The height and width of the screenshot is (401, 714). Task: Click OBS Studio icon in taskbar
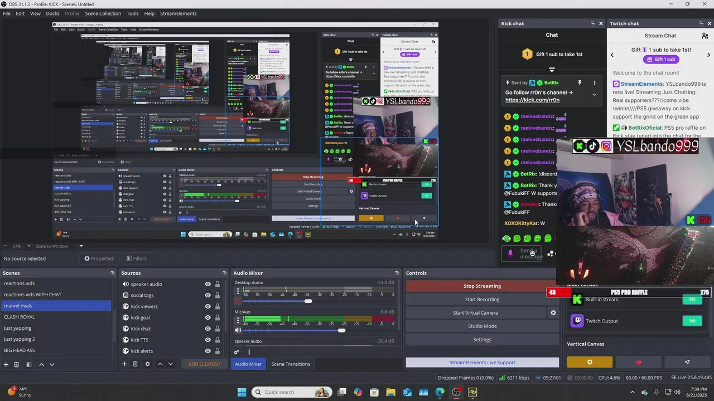tap(456, 392)
